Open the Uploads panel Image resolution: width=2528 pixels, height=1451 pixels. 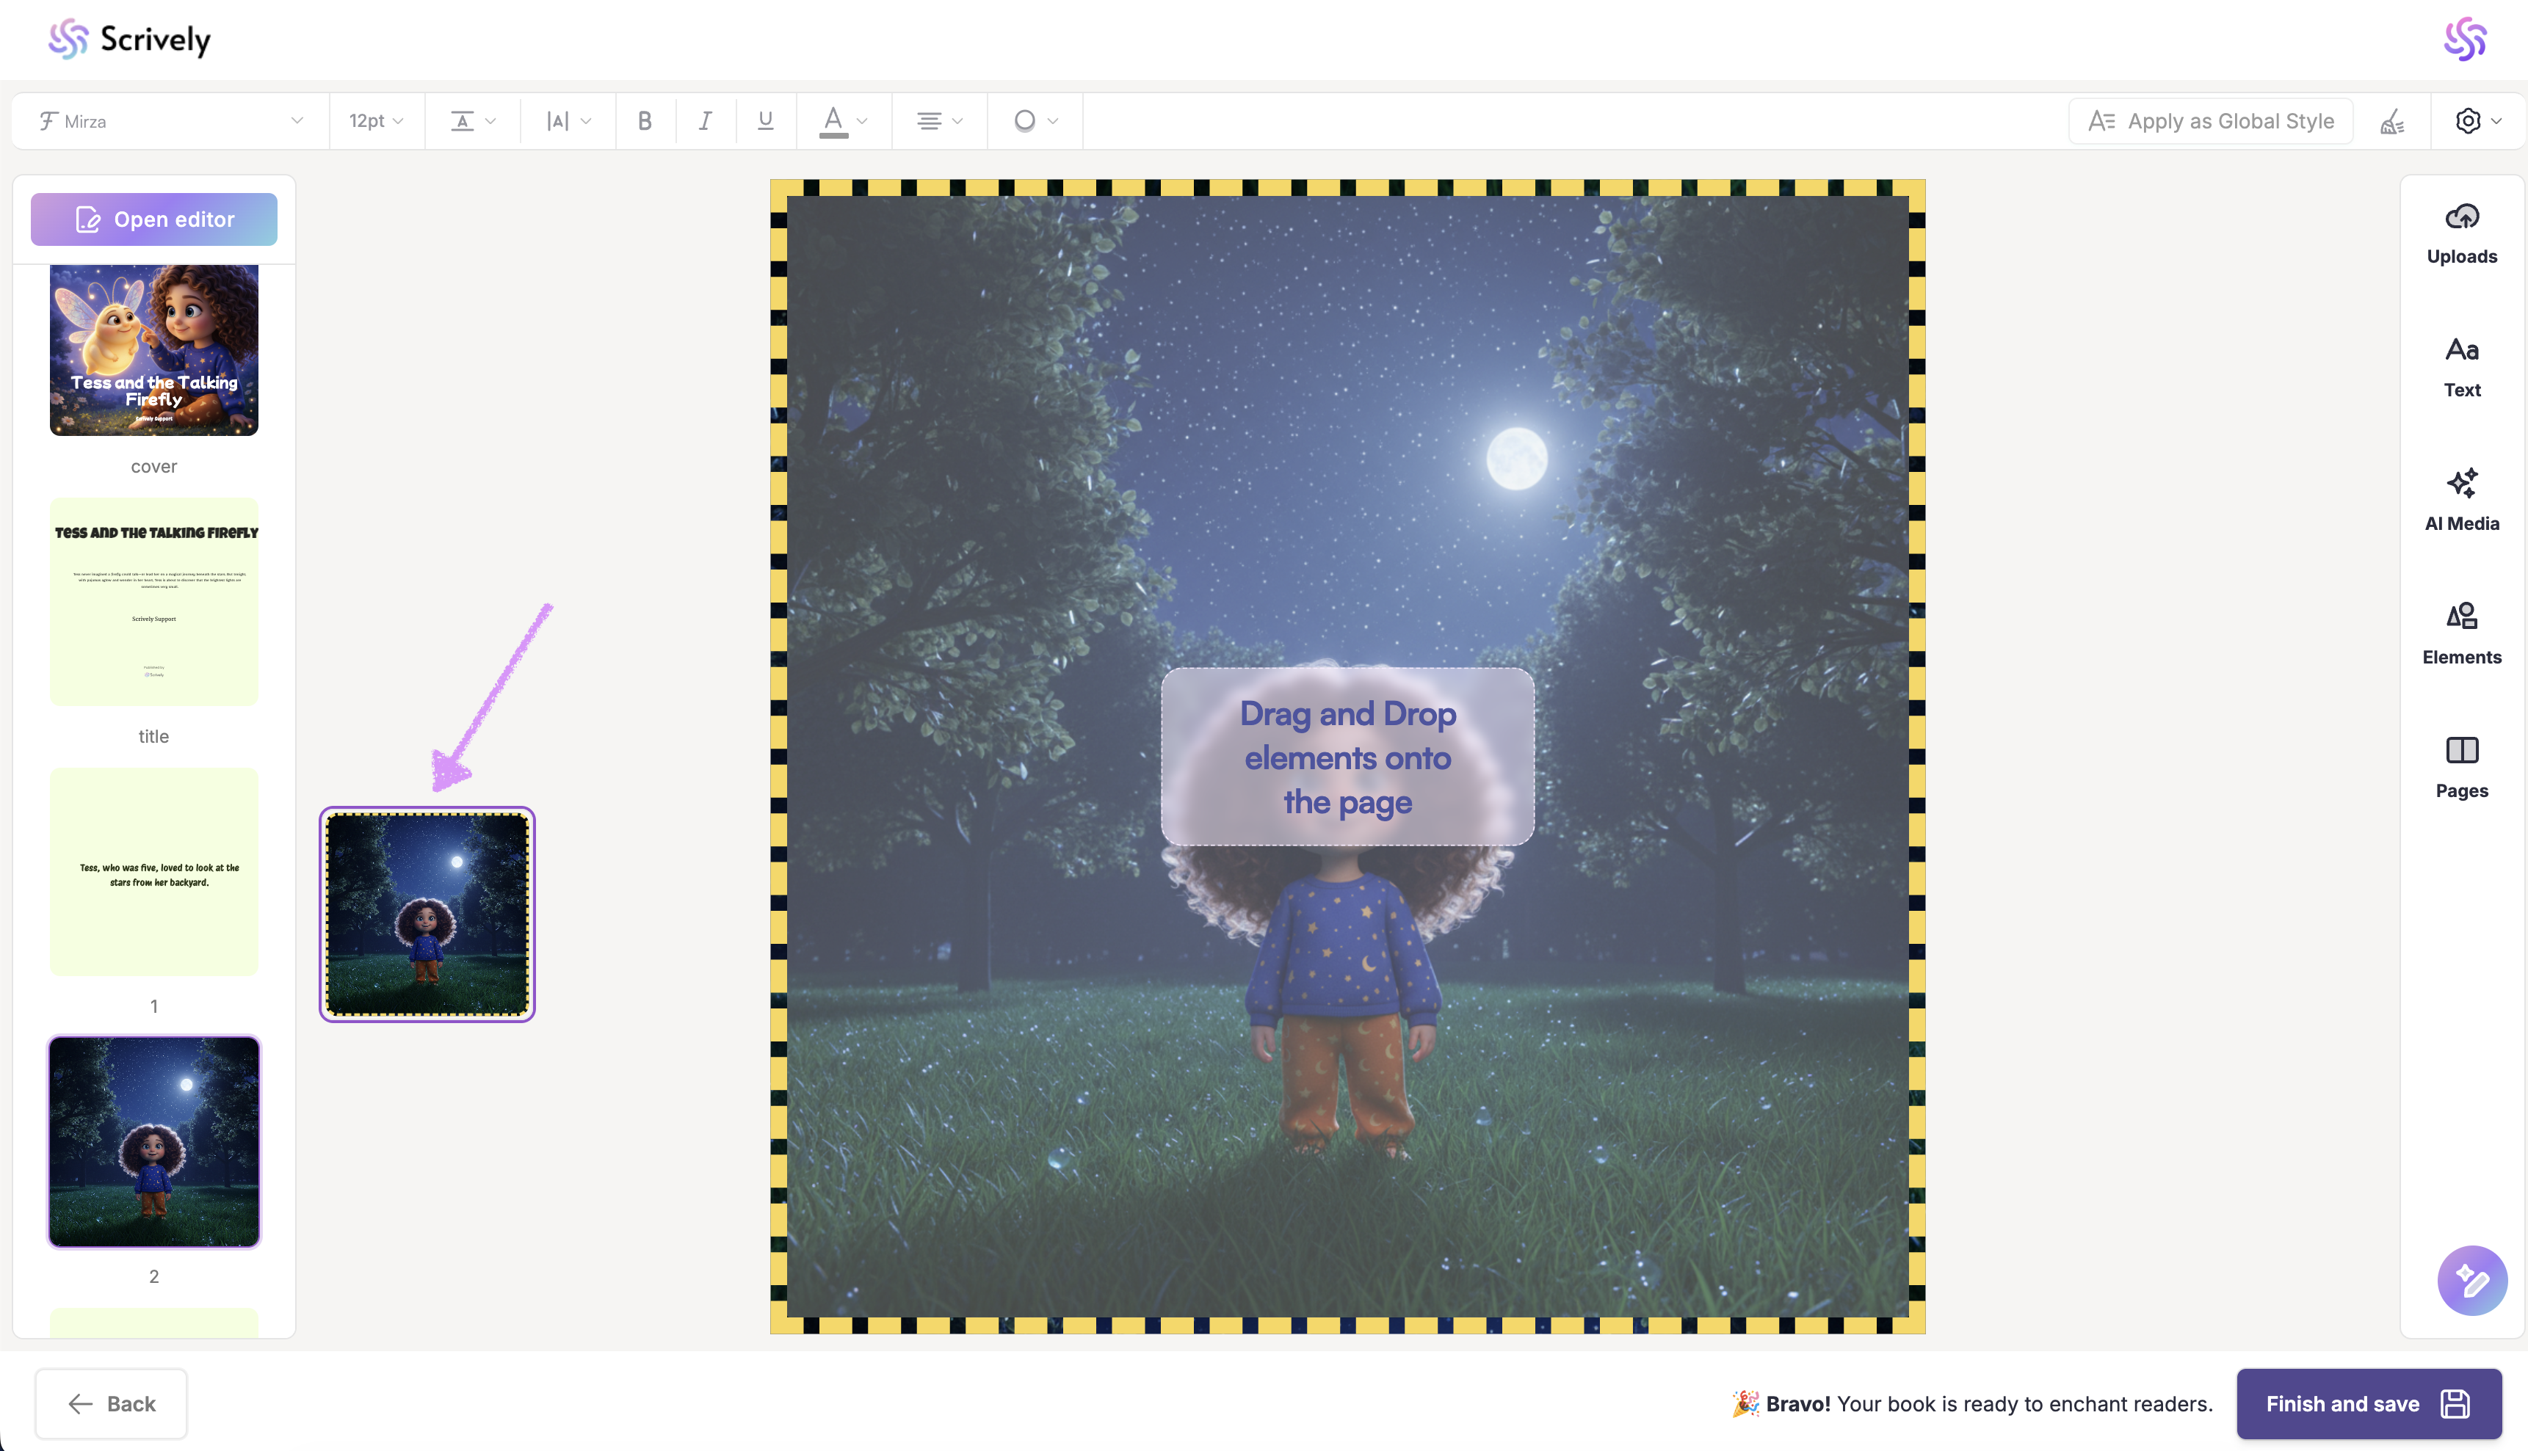(2461, 234)
